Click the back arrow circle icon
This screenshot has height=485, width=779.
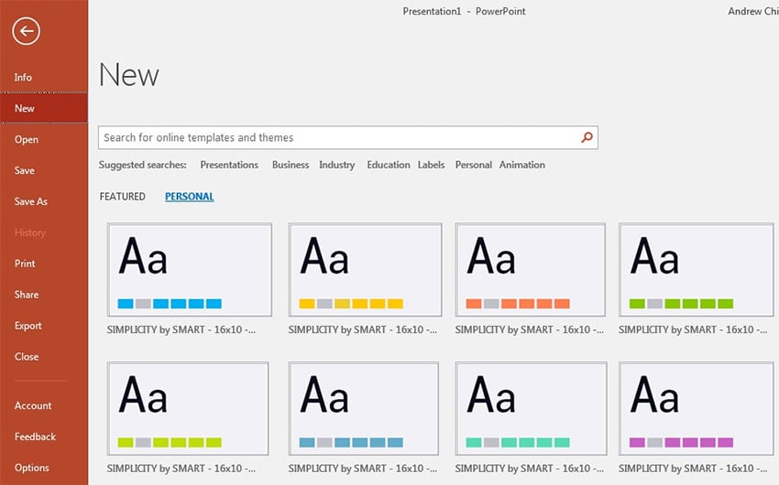click(27, 32)
